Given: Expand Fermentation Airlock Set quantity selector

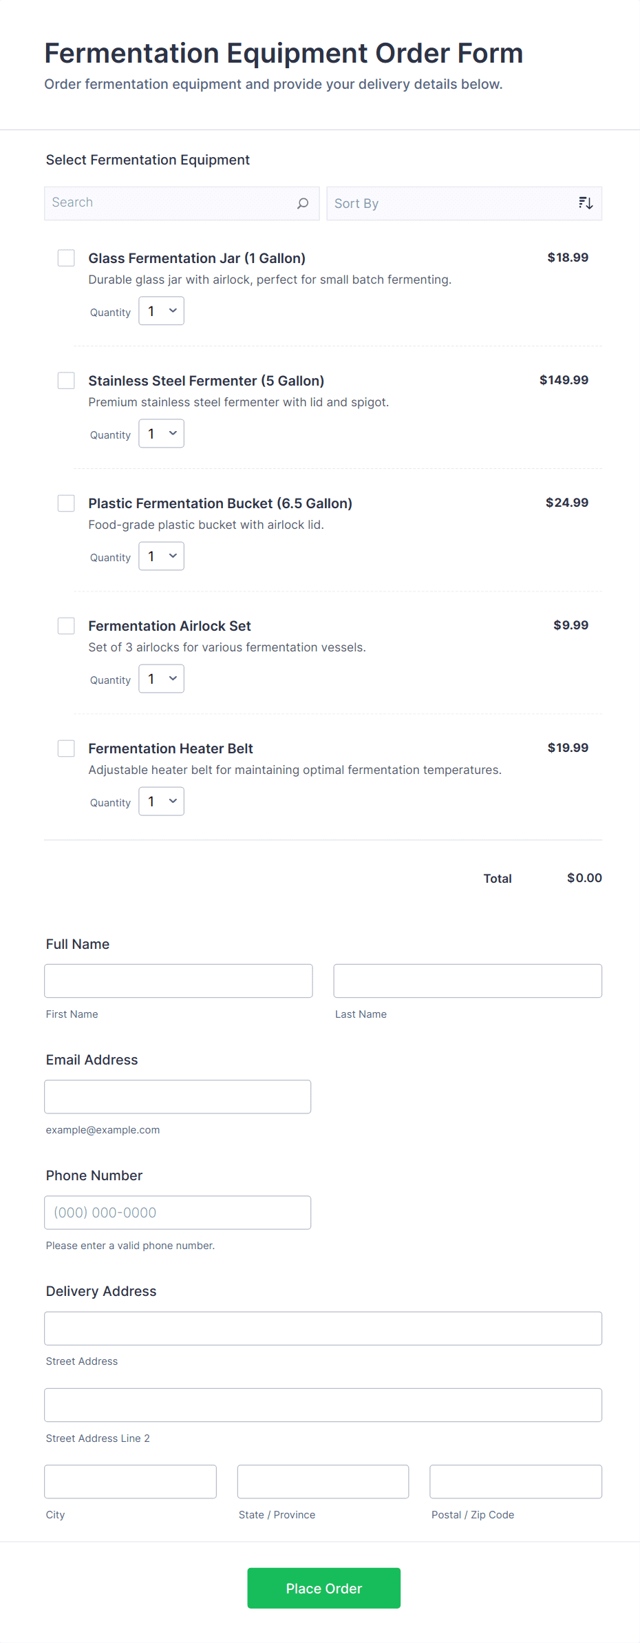Looking at the screenshot, I should pos(162,679).
